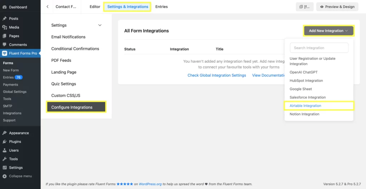
Task: Click the Posts pin icon
Action: [4, 19]
